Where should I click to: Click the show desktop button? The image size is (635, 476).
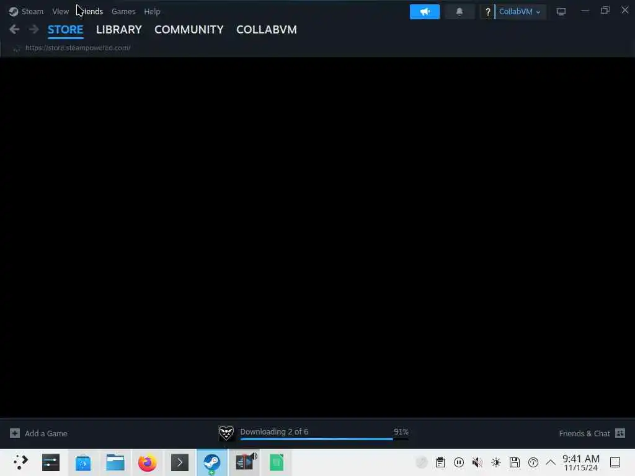point(615,462)
